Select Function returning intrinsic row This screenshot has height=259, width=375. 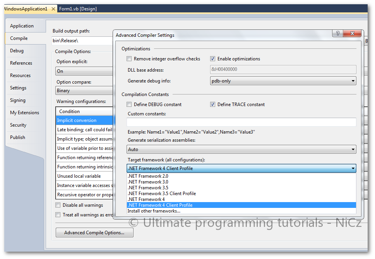84,167
